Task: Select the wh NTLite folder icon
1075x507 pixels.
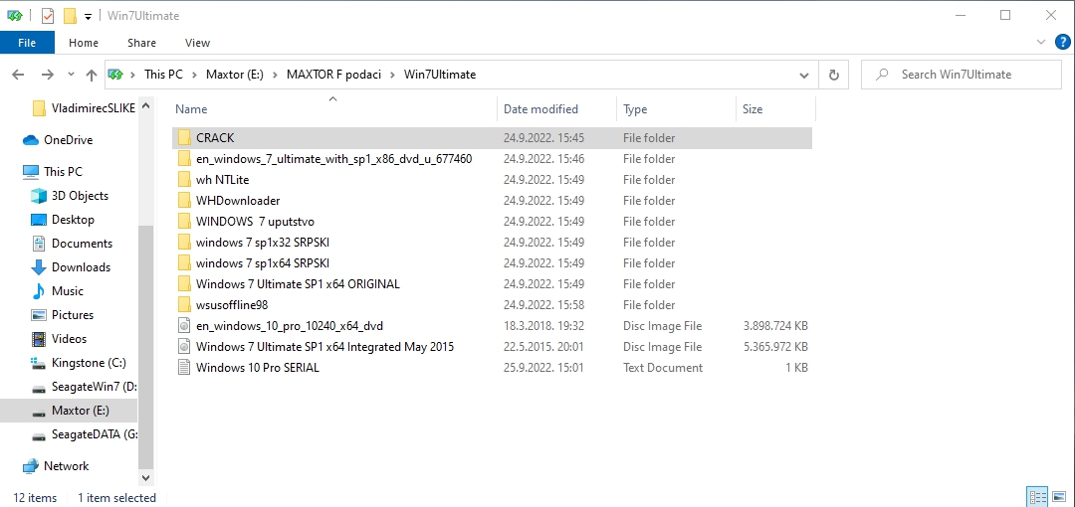Action: coord(183,180)
